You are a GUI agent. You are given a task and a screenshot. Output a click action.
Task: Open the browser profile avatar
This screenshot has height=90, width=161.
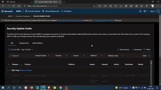[152, 6]
